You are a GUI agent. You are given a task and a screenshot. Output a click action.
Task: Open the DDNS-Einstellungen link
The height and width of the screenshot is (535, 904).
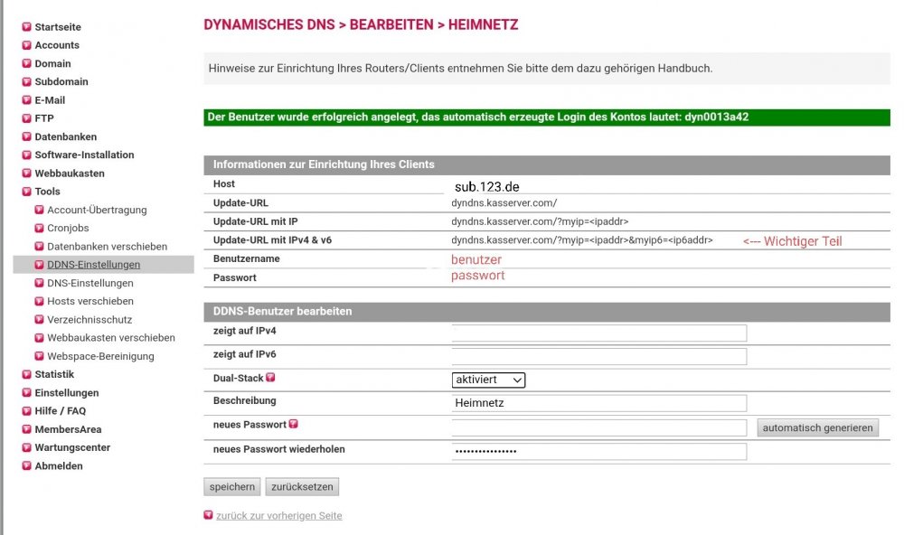(x=93, y=265)
